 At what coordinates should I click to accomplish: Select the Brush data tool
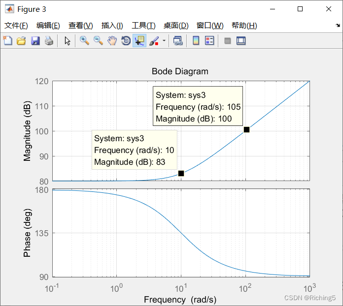[154, 41]
